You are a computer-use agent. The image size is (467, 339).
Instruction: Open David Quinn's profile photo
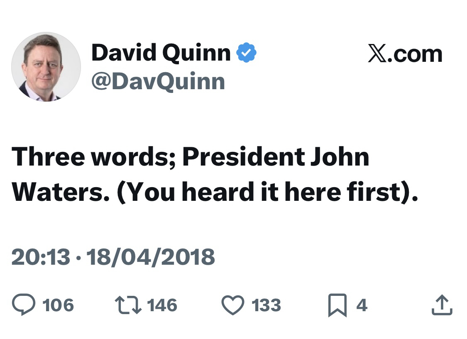point(46,67)
